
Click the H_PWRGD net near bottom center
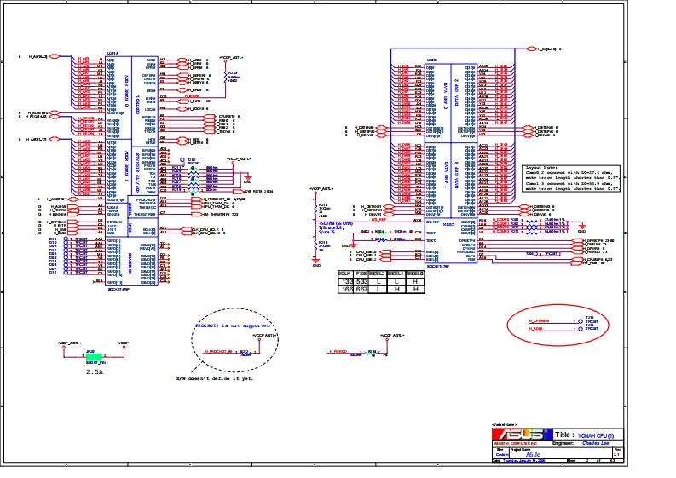338,351
